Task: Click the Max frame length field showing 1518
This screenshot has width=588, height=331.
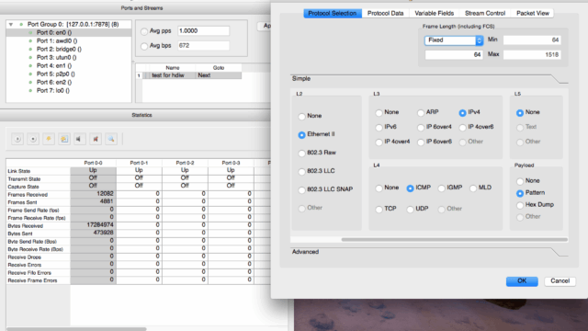Action: tap(532, 55)
